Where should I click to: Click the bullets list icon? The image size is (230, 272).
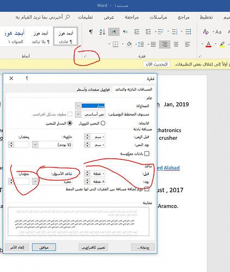pyautogui.click(x=188, y=32)
